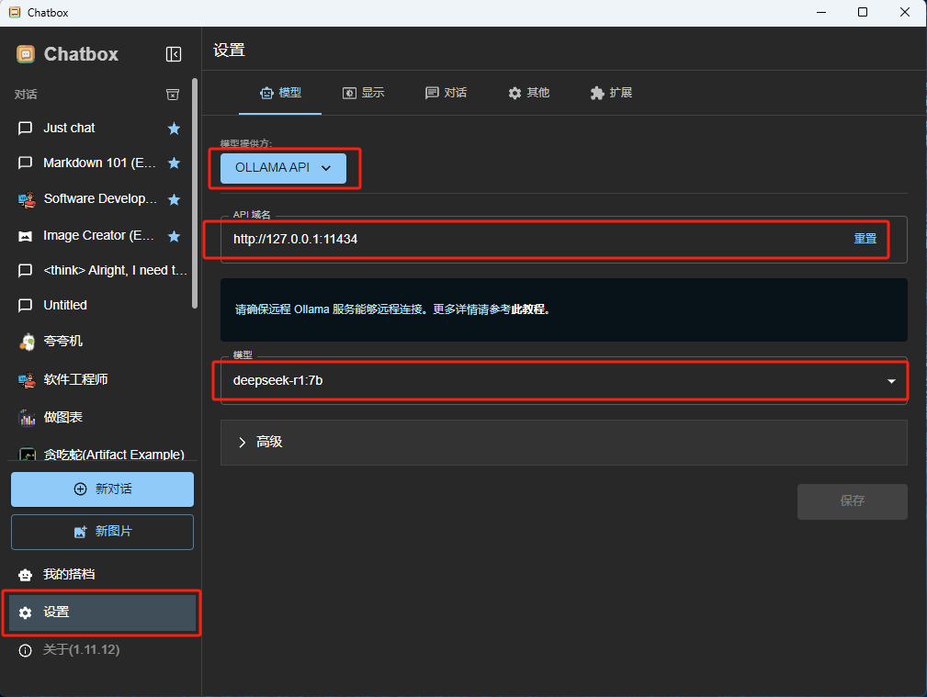Click the Untitled chat bubble icon
This screenshot has height=697, width=927.
[25, 306]
